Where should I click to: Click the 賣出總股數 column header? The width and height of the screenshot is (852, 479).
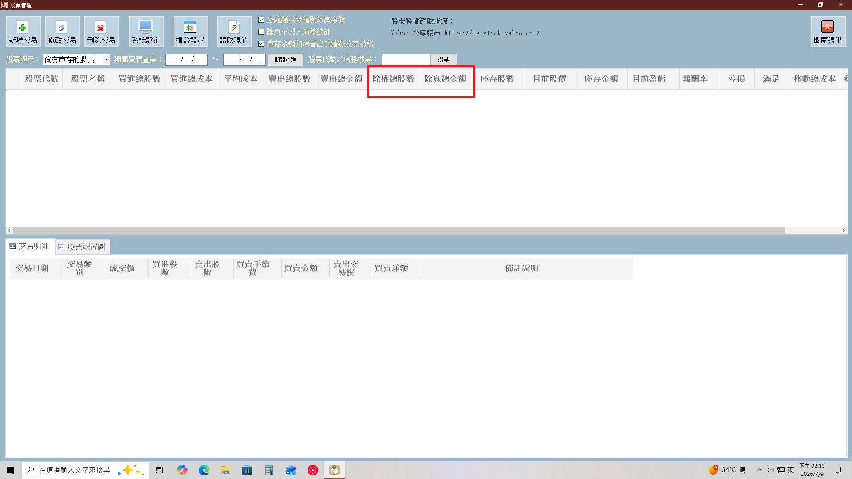(x=290, y=79)
